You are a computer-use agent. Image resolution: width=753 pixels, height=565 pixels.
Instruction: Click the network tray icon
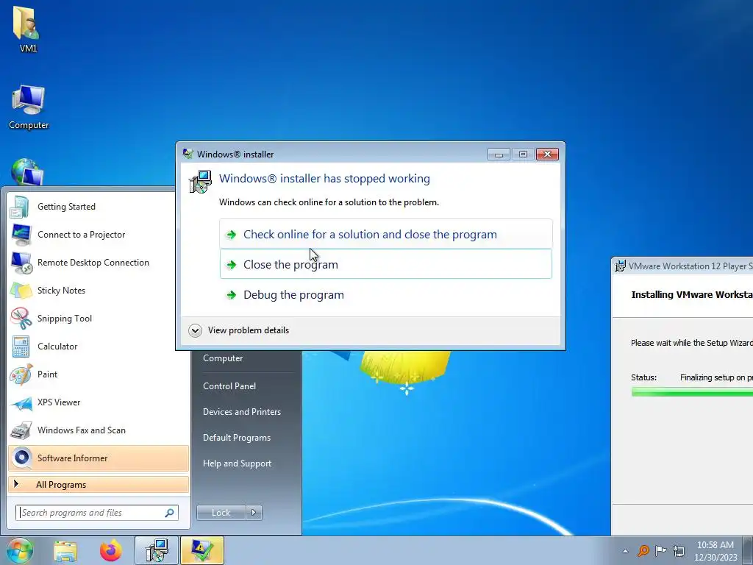(x=679, y=550)
